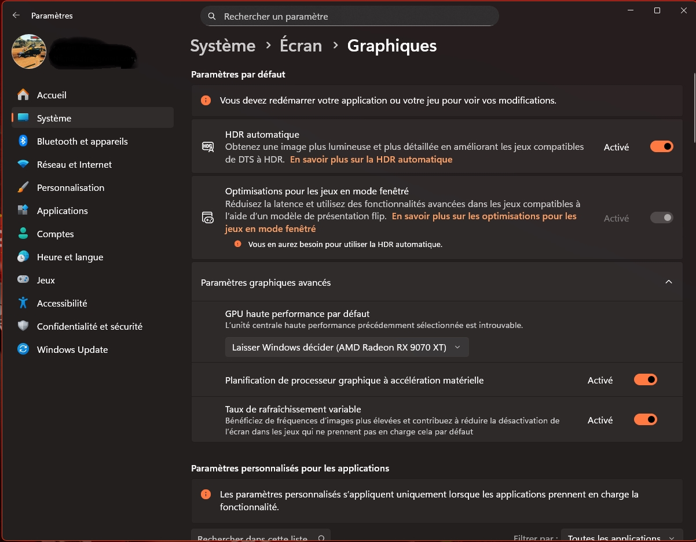
Task: Collapse the Paramètres graphiques avancés section
Action: [669, 282]
